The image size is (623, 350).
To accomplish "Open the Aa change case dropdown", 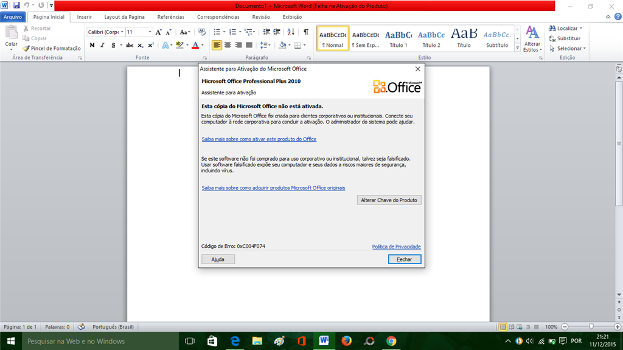I will [185, 32].
